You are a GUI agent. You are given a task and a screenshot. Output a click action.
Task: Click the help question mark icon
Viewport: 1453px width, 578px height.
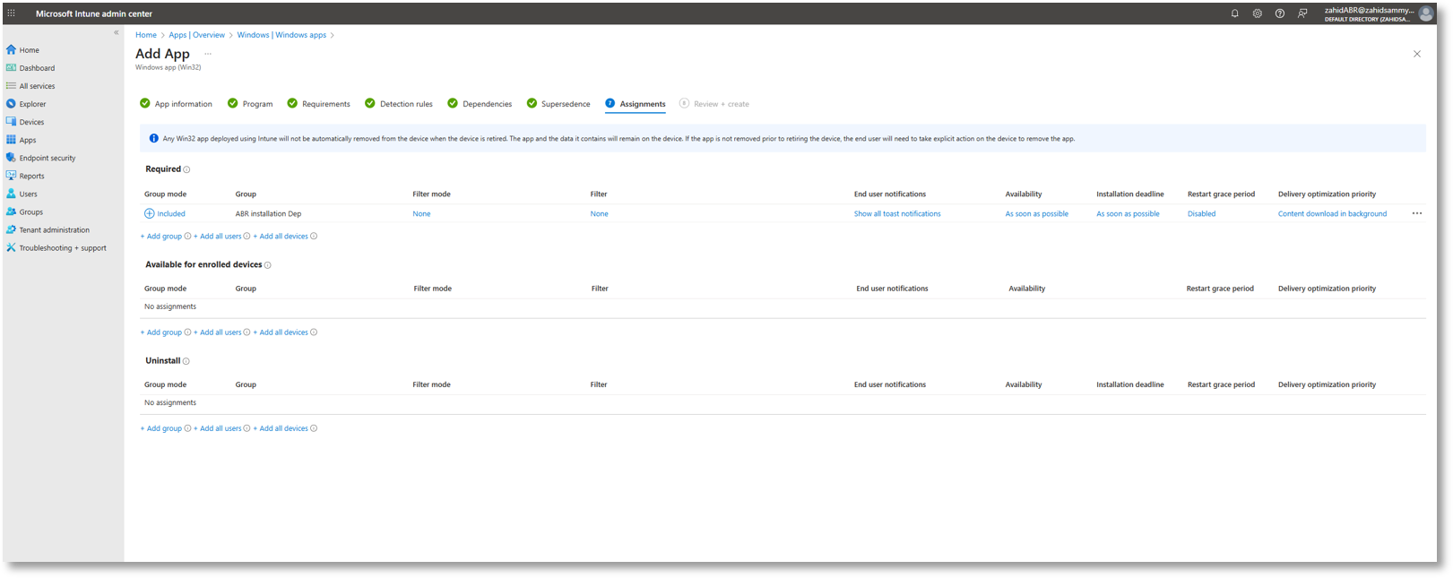pos(1279,13)
